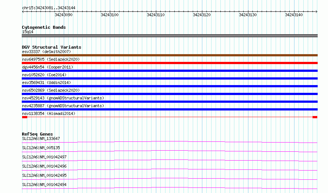Select variant label nsv1138354 (Alsmadi2014)
The image size is (328, 193).
[x=49, y=113]
